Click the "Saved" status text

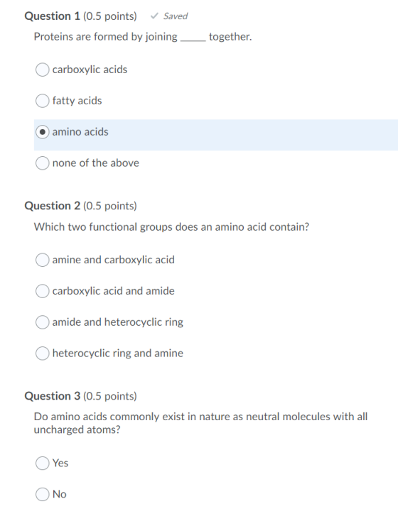coord(176,16)
